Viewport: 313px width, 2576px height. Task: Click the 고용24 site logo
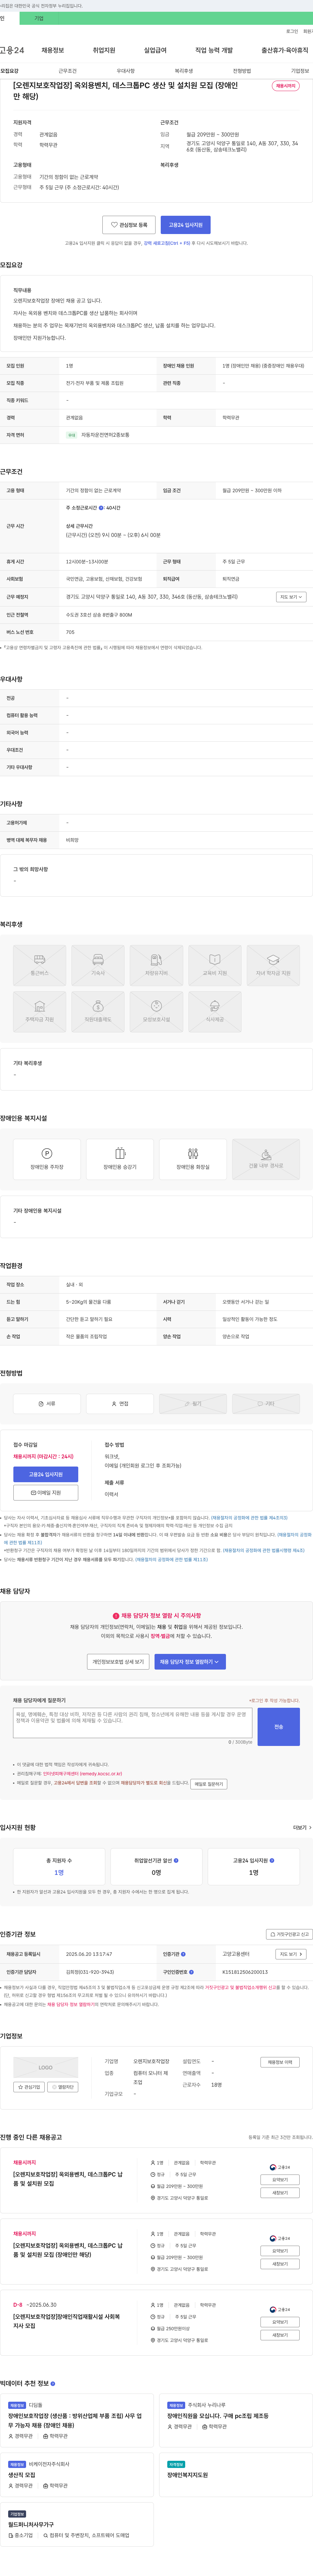point(12,50)
